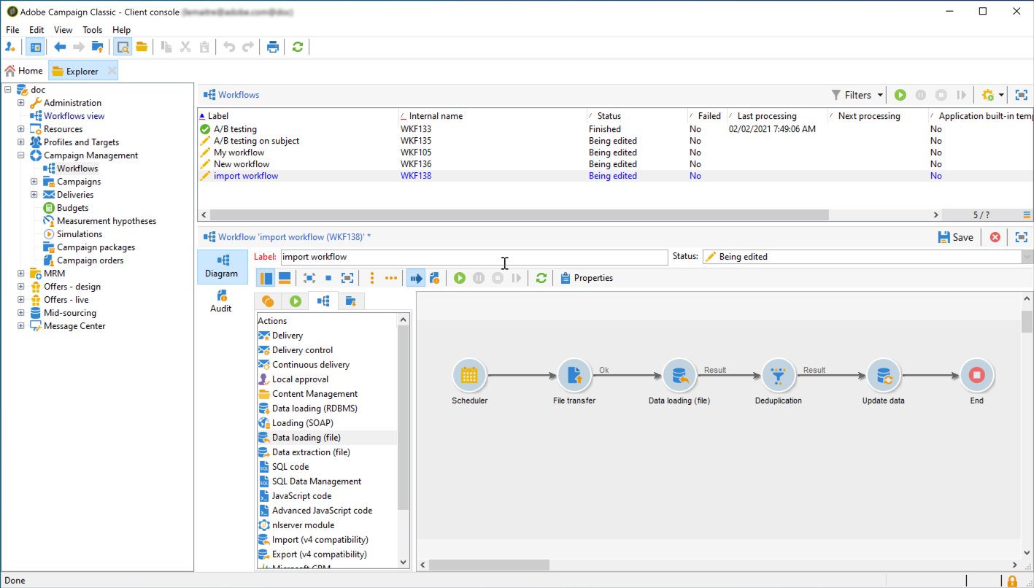Click the green start icon in the Workflows list toolbar
Image resolution: width=1034 pixels, height=588 pixels.
(900, 95)
